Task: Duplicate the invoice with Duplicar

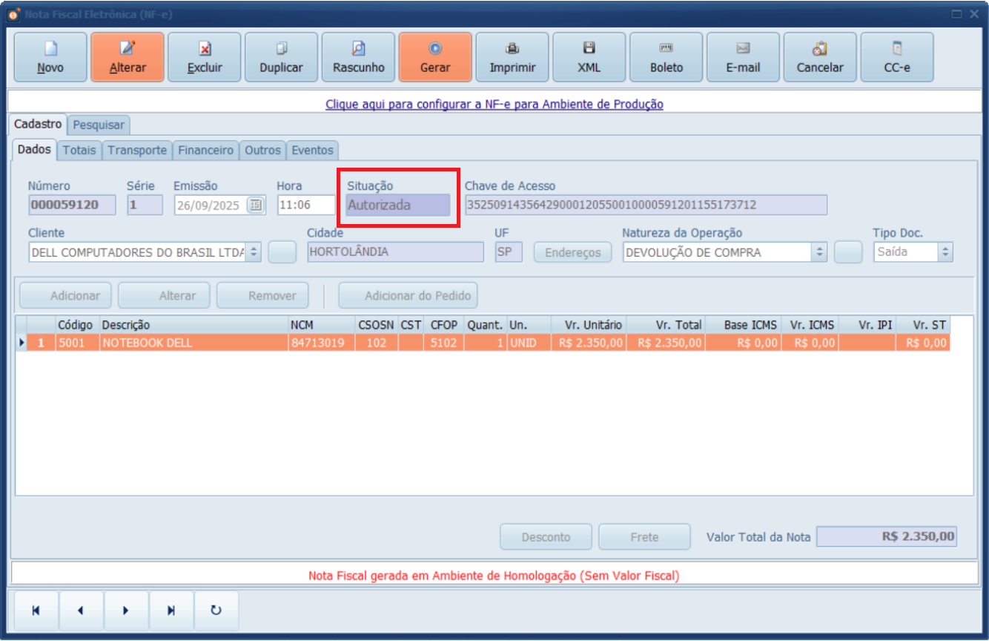Action: tap(281, 57)
